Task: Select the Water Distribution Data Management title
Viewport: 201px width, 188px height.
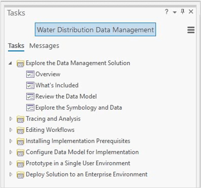Action: click(95, 30)
